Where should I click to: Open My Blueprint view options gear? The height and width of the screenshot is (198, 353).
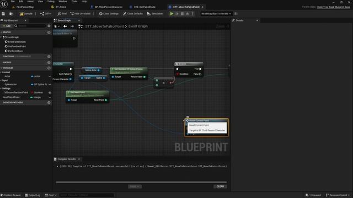(49, 26)
